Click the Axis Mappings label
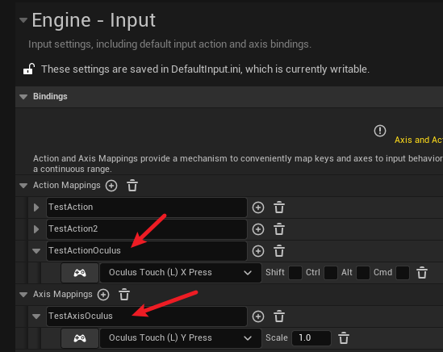Image resolution: width=443 pixels, height=352 pixels. tap(63, 295)
